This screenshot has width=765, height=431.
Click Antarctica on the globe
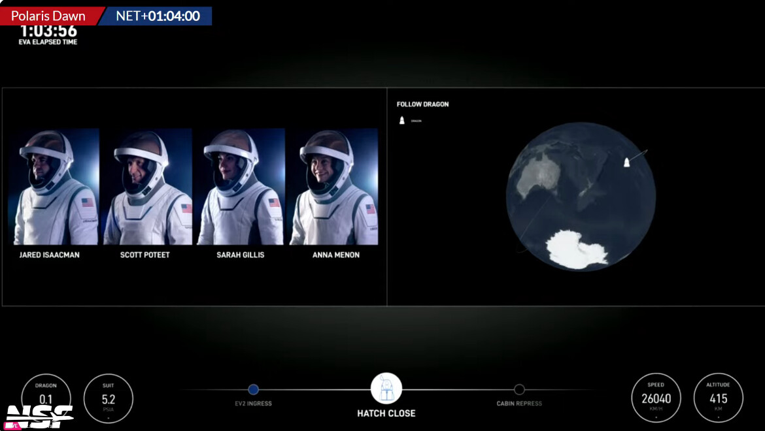coord(577,249)
